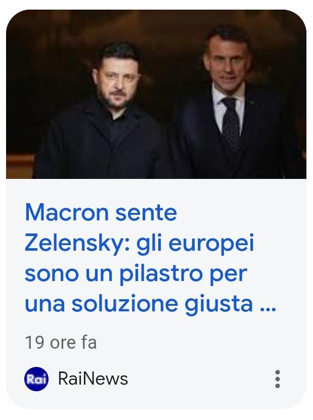Open the three-dot more options menu
Image resolution: width=313 pixels, height=420 pixels.
coord(278,379)
